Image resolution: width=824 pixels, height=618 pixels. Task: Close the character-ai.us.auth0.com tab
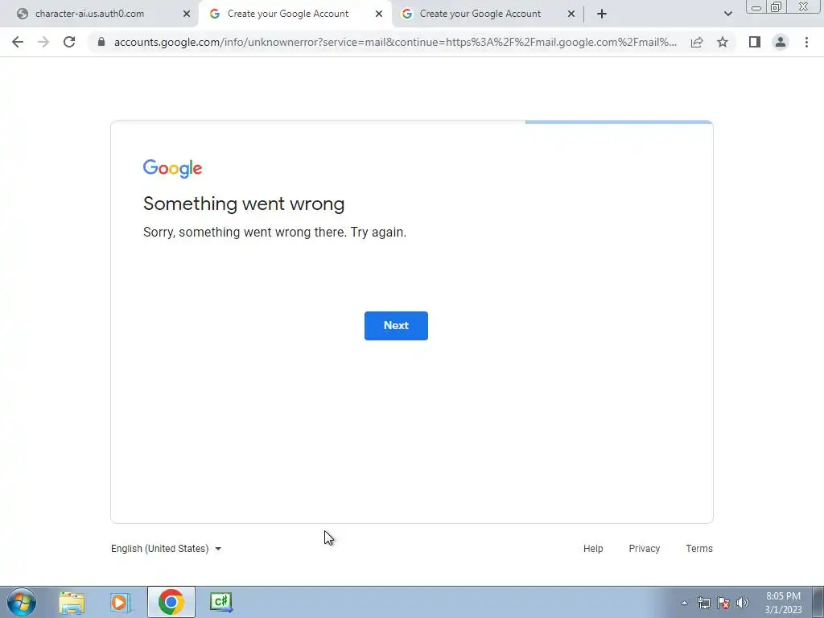187,14
